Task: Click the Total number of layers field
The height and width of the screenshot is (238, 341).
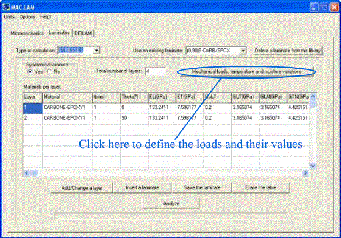Action: [x=156, y=71]
